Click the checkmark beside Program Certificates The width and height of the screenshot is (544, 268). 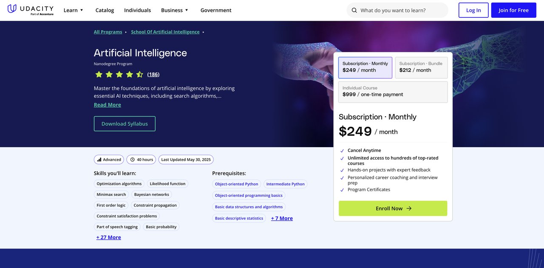click(342, 190)
